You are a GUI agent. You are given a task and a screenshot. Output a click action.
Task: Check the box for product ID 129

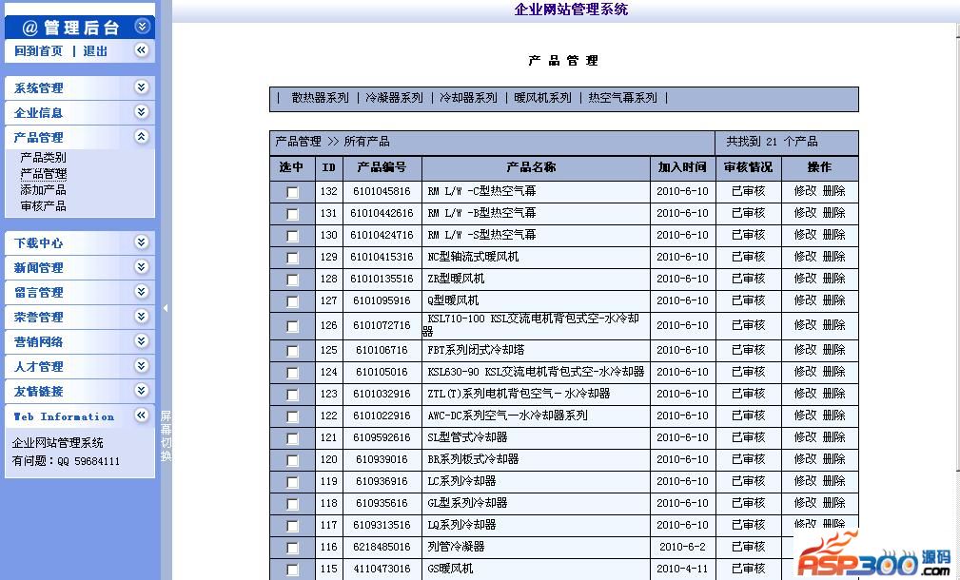point(293,258)
